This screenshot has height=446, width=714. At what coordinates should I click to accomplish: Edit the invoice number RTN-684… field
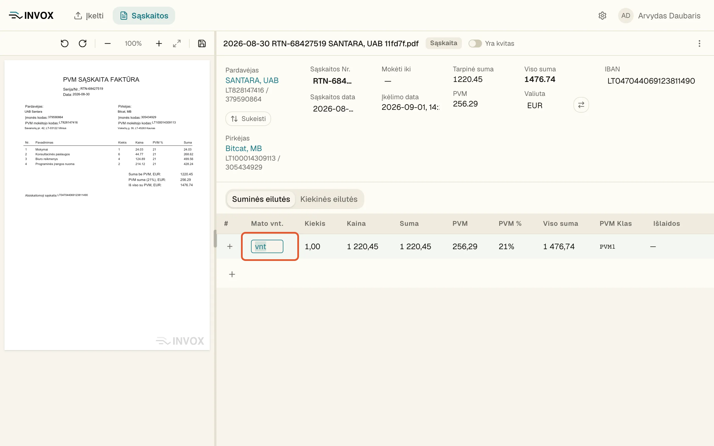click(332, 81)
